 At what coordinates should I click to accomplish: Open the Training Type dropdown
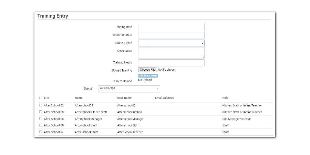171,43
